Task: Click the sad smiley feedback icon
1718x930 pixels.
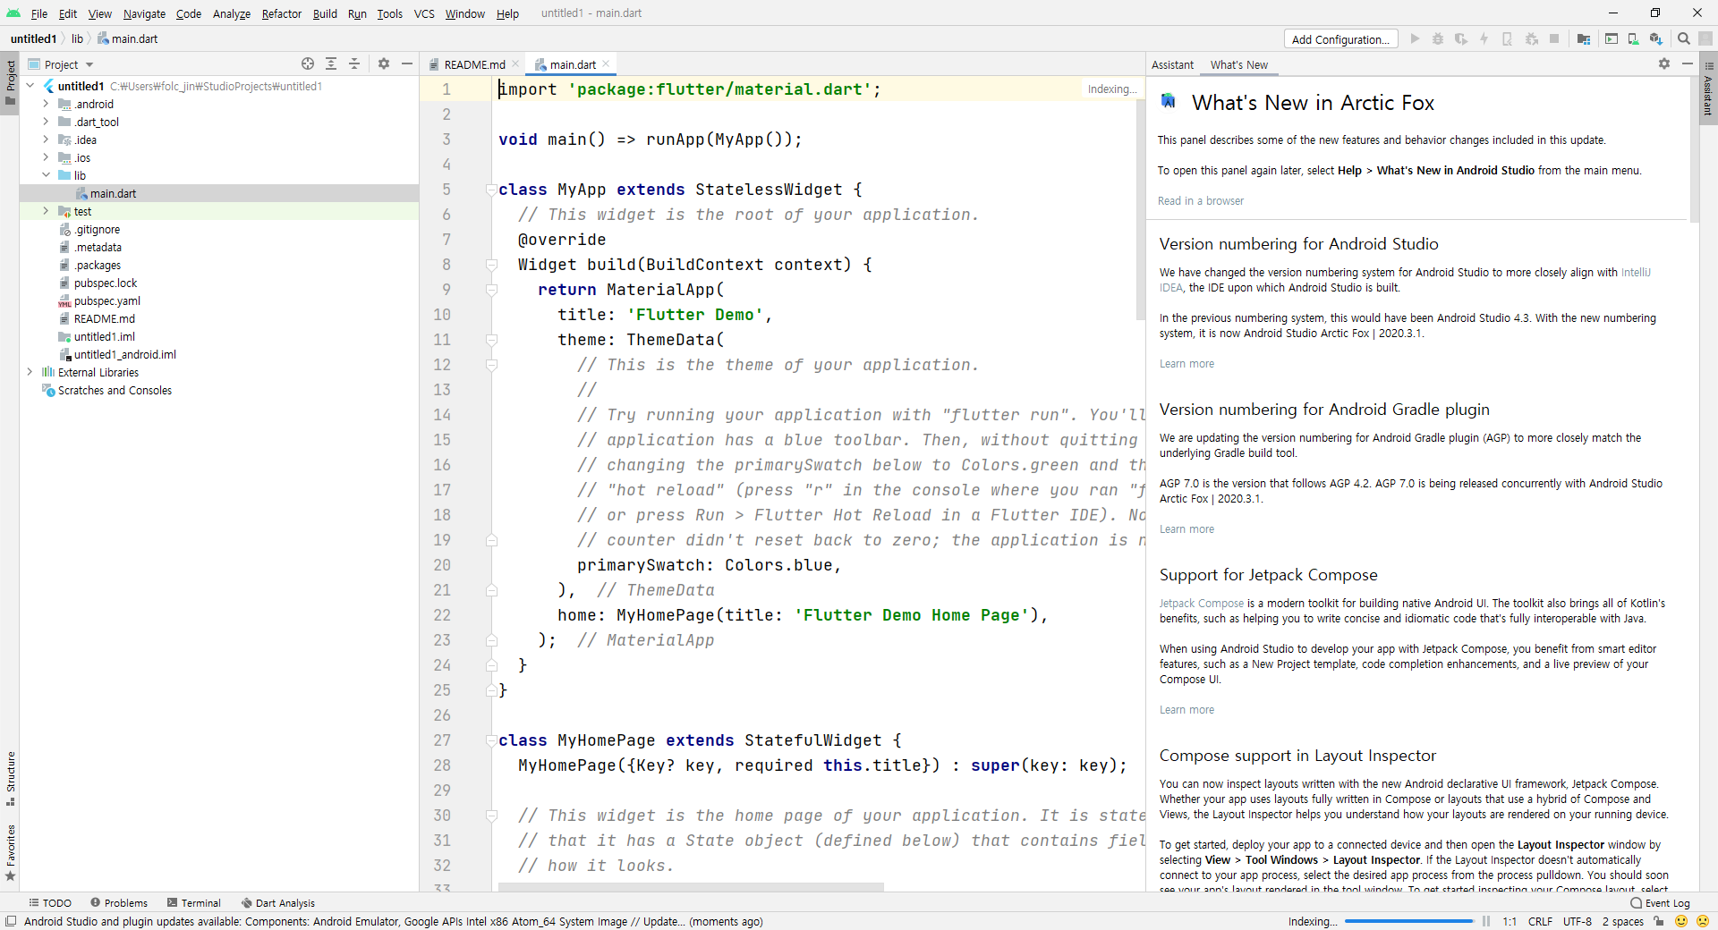Action: click(x=1703, y=921)
